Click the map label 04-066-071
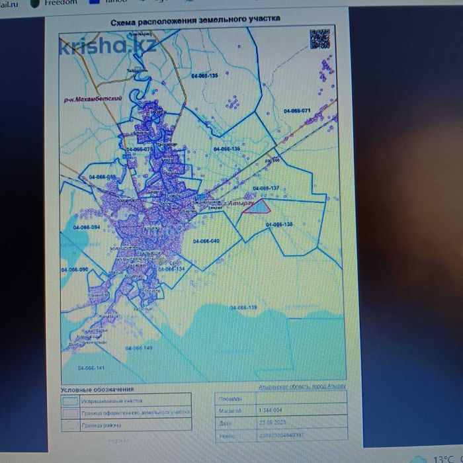Screen dimensions: 463x463 point(297,111)
